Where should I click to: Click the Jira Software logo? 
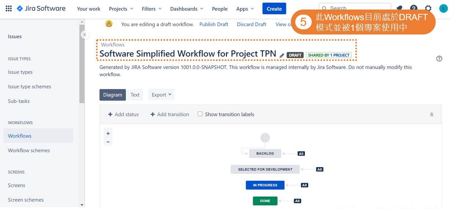tap(41, 8)
